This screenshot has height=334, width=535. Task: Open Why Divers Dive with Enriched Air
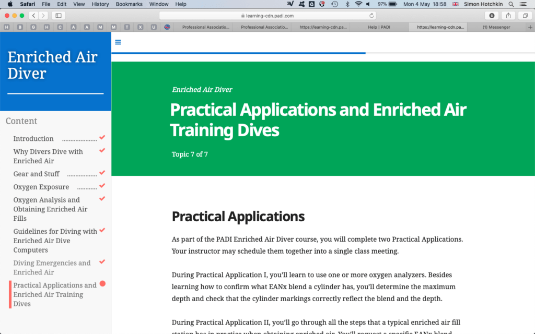[48, 156]
